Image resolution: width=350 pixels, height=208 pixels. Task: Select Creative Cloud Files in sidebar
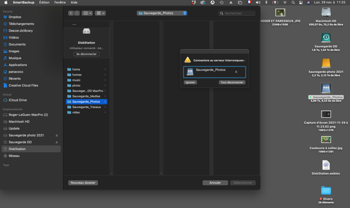click(x=31, y=86)
